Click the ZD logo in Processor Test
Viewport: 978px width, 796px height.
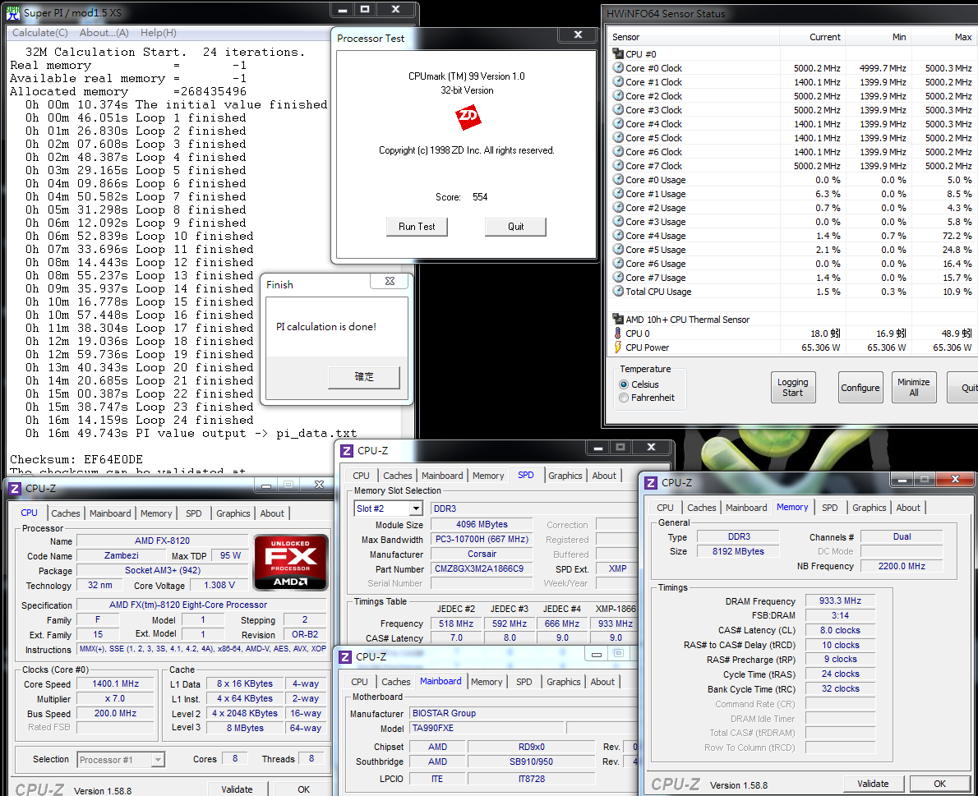(468, 117)
